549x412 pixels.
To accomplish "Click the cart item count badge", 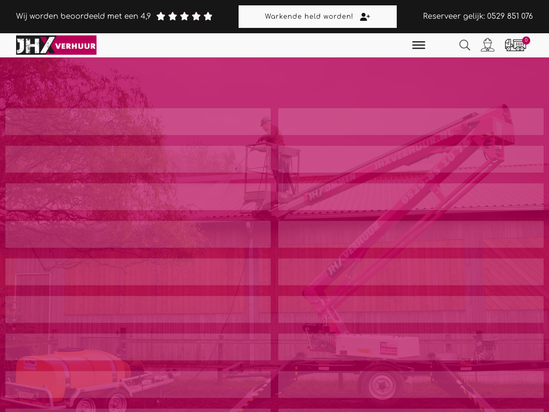I will click(x=526, y=40).
